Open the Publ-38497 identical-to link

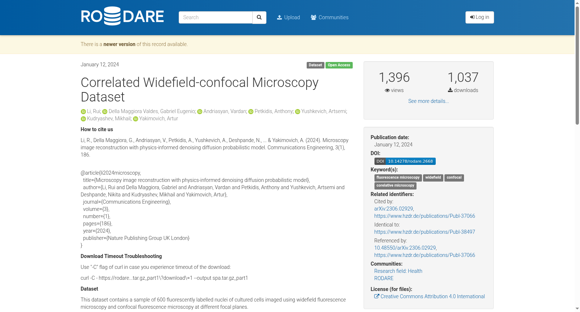pos(424,232)
